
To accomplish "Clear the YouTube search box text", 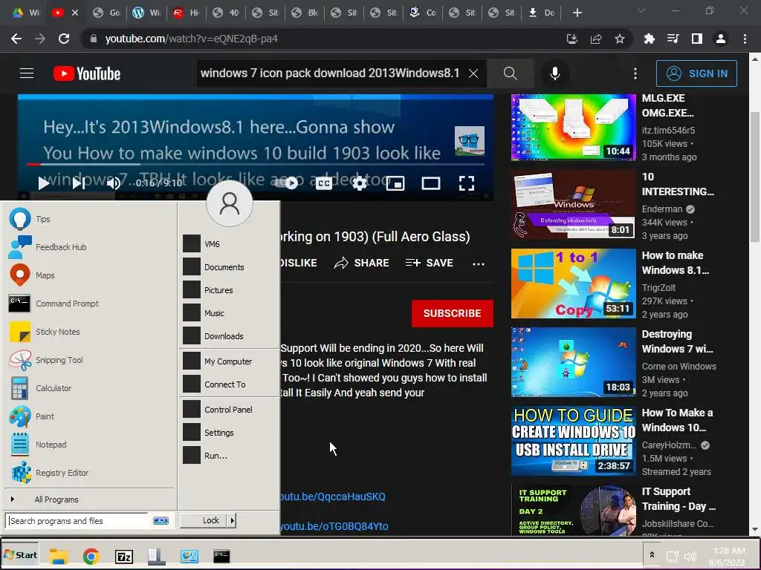I will coord(473,73).
